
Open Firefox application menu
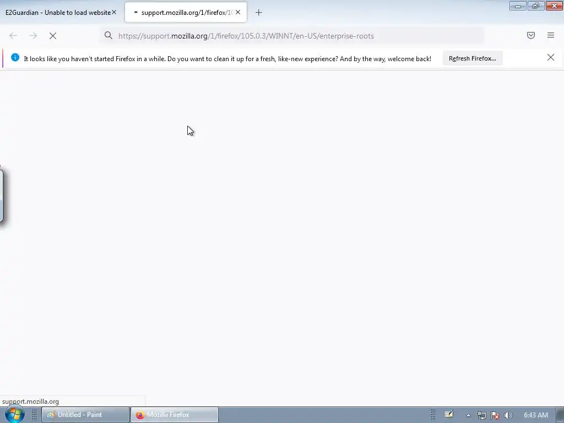click(551, 35)
